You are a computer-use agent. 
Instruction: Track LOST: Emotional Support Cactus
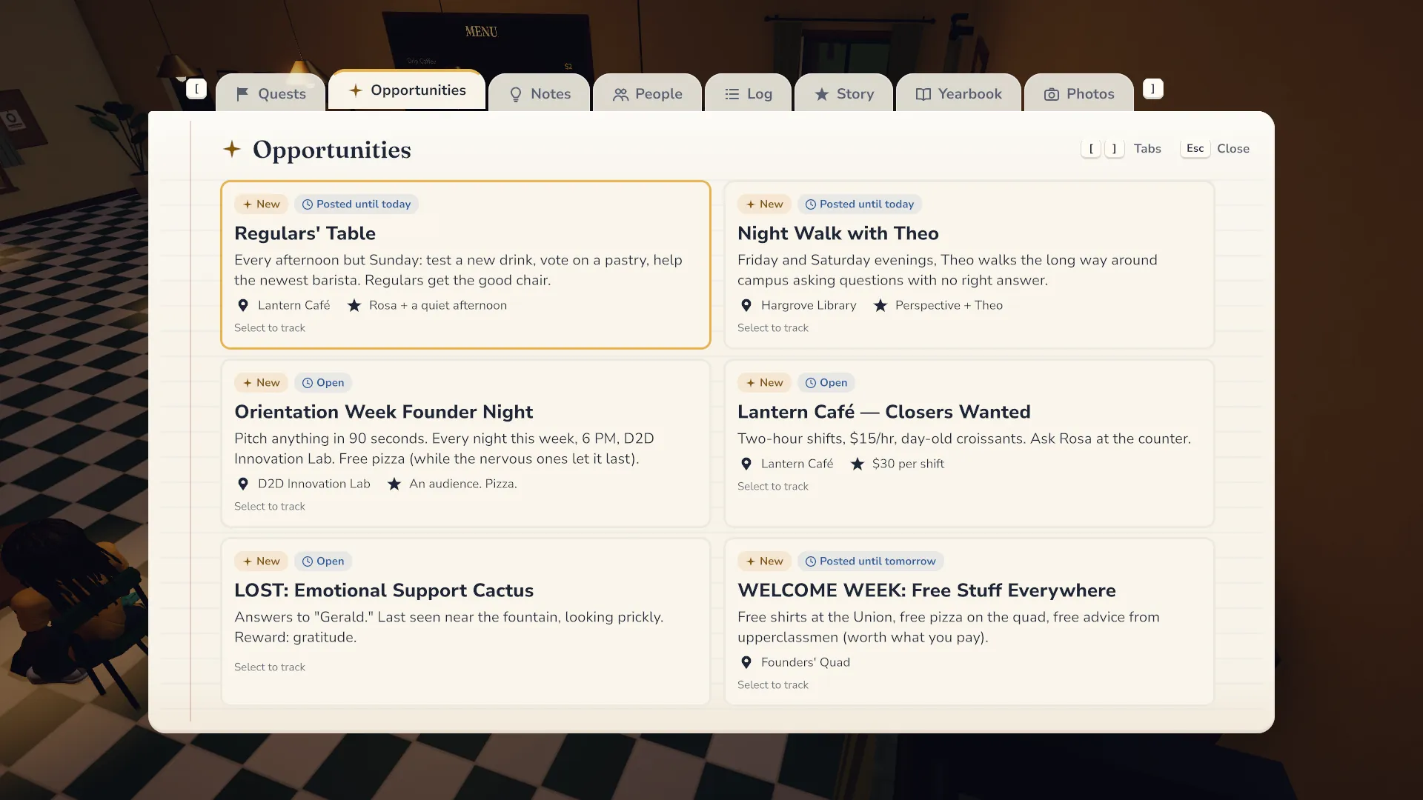(465, 621)
